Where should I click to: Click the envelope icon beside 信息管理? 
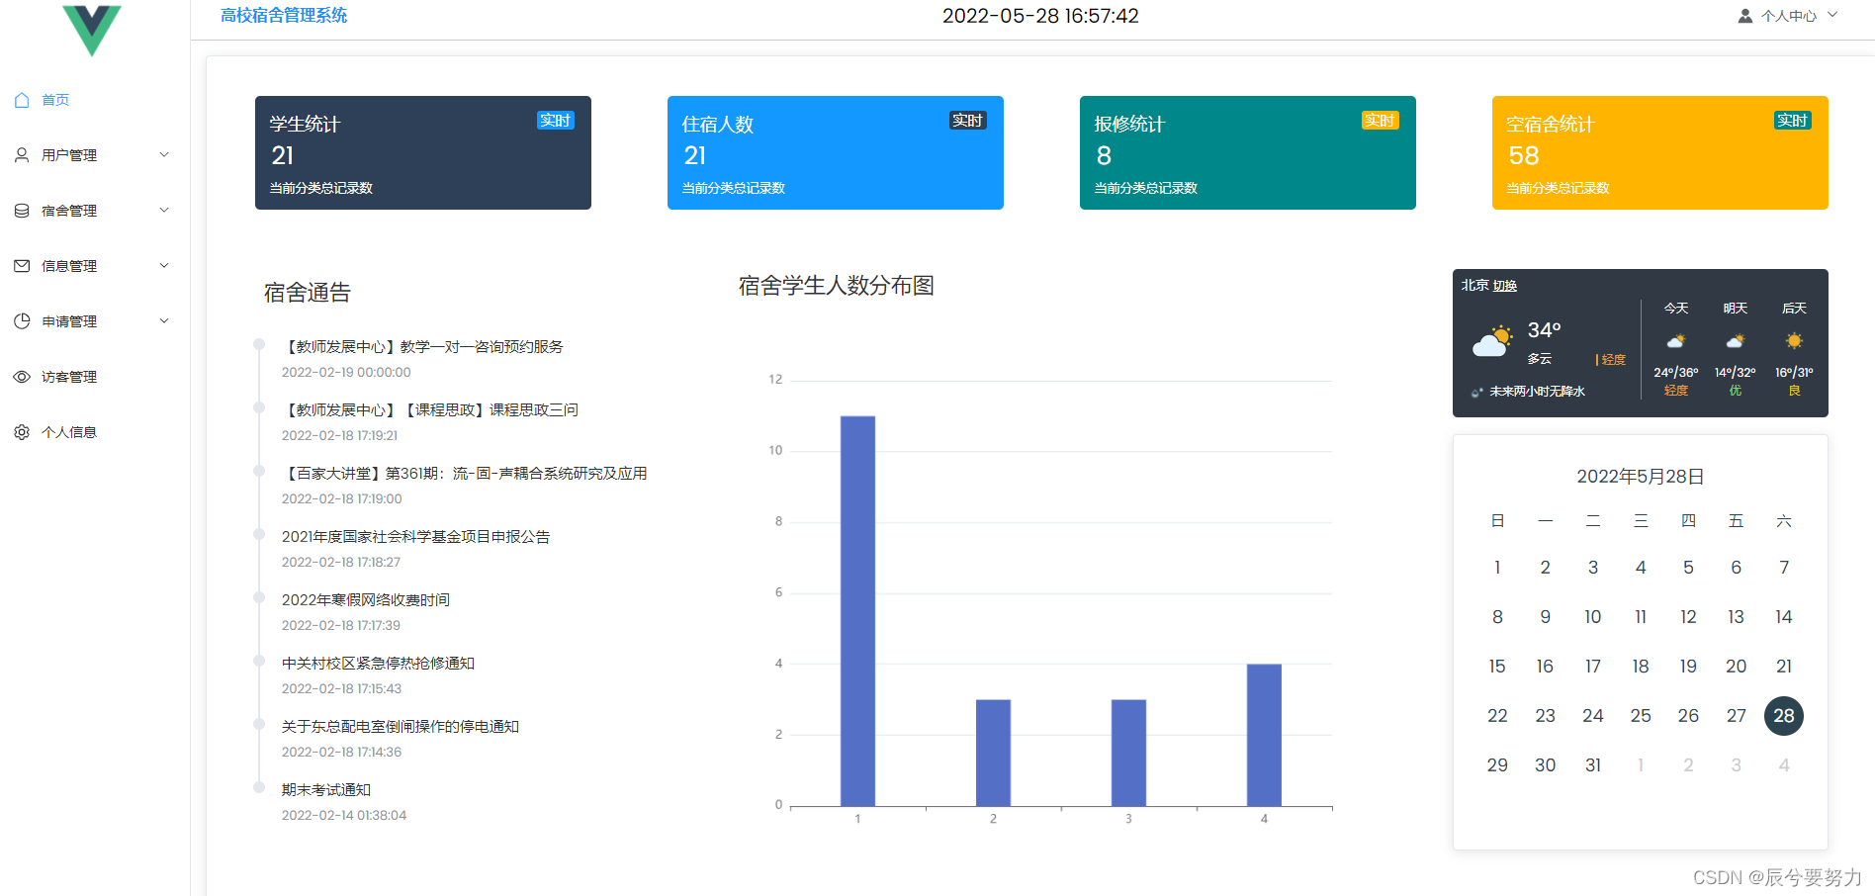point(22,265)
